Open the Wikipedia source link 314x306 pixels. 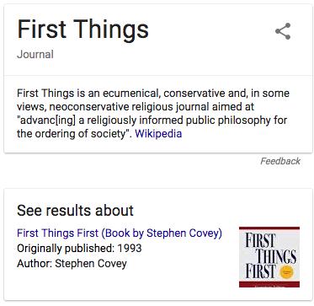[158, 133]
